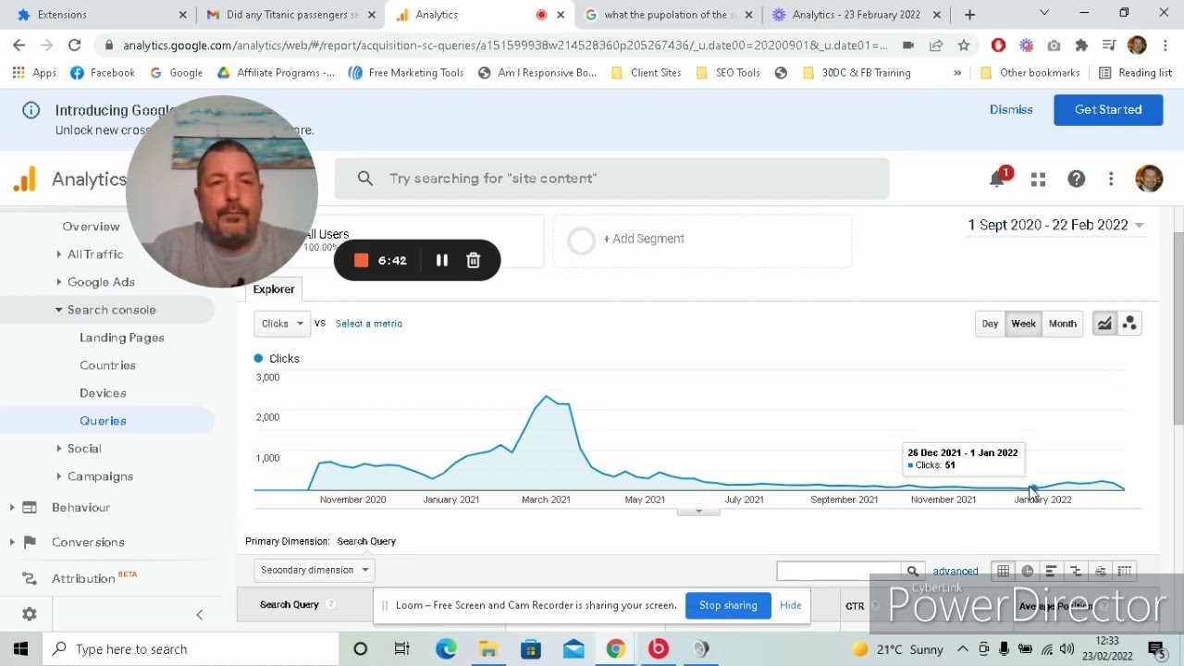Open the advanced filter link
The image size is (1184, 666).
coord(956,572)
